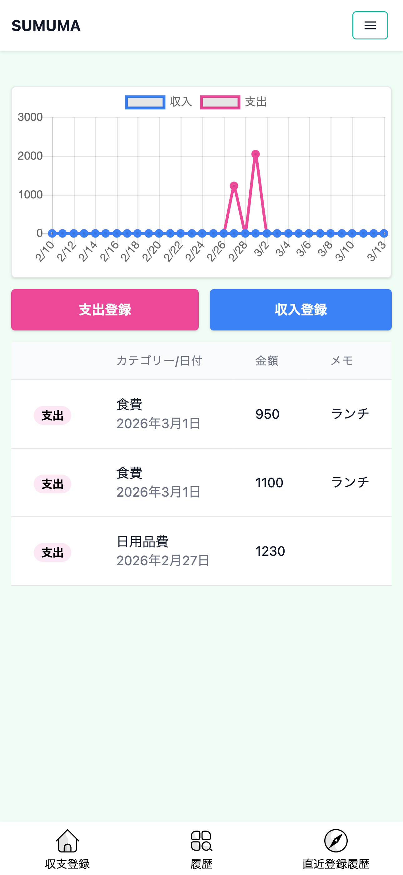403x875 pixels.
Task: Click the 1230 expense point on chart
Action: [x=234, y=186]
